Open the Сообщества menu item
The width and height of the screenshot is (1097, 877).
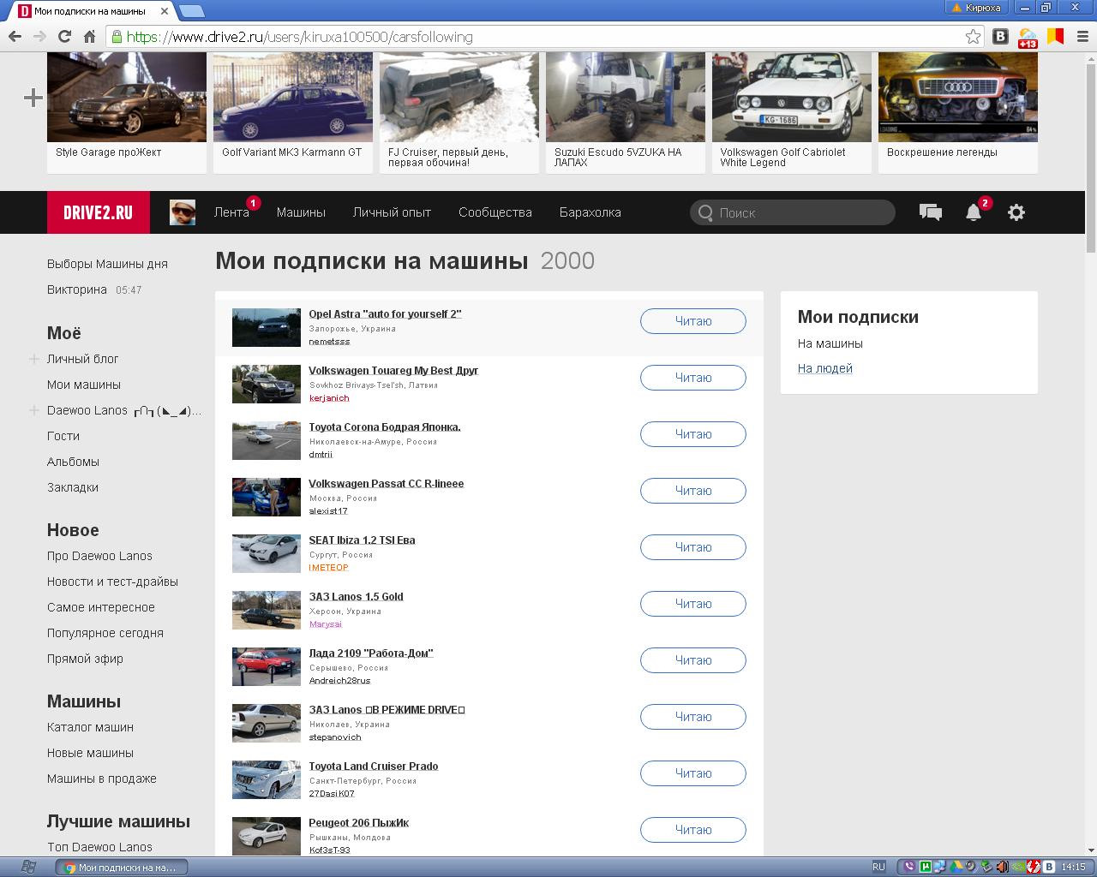point(495,212)
